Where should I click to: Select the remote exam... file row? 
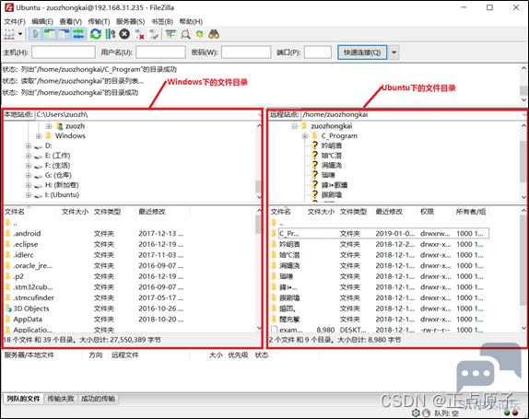(380, 330)
